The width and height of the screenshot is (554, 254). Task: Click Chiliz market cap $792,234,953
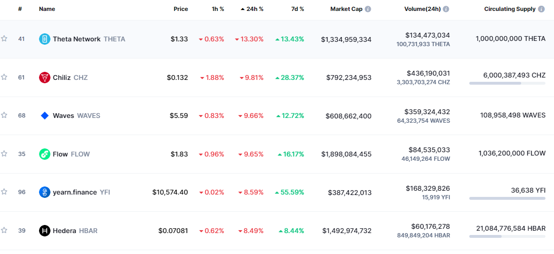(x=349, y=78)
